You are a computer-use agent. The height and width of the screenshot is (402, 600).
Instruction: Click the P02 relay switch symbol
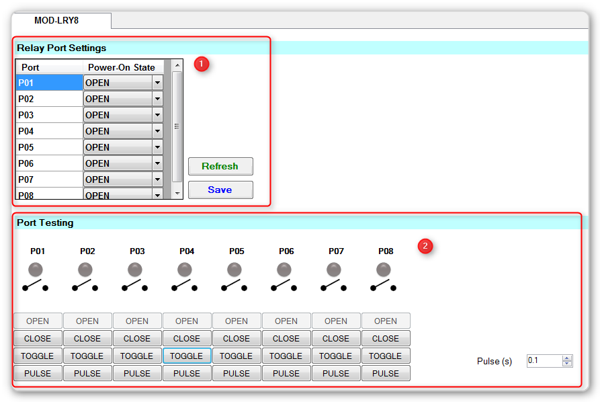pos(85,286)
